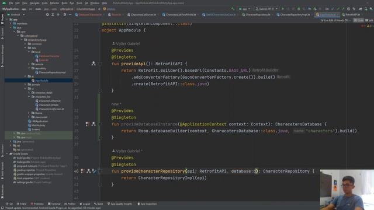Click gutter related-provider icon on line 34
374x210 pixels.
click(93, 124)
